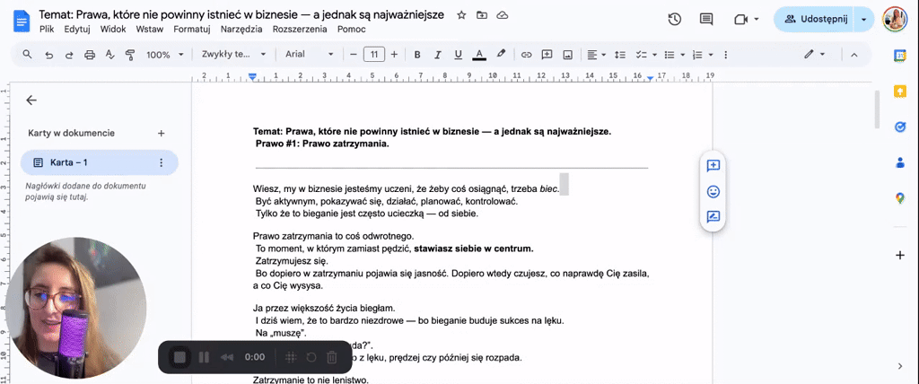Decrease font size with minus
The width and height of the screenshot is (919, 384).
pyautogui.click(x=354, y=55)
